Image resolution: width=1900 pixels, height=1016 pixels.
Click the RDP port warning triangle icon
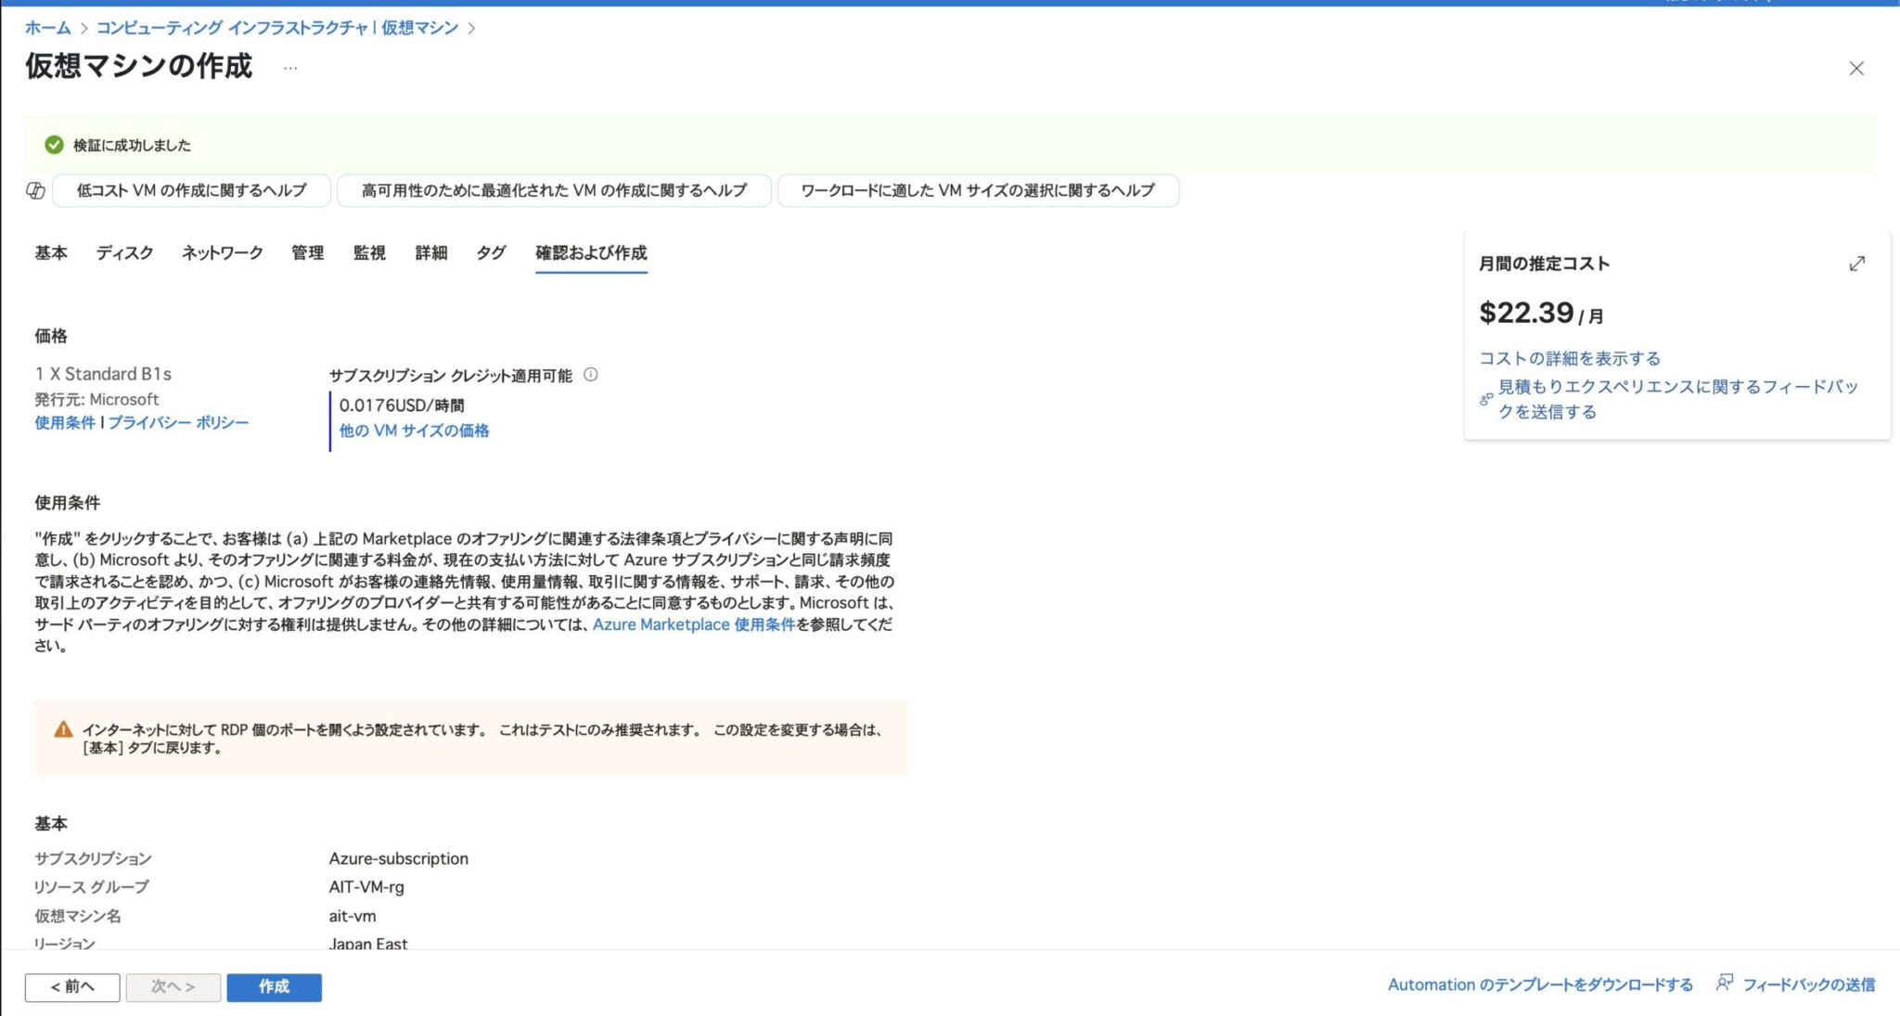click(x=63, y=730)
